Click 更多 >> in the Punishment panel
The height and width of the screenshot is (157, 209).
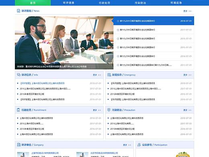[x=97, y=110]
